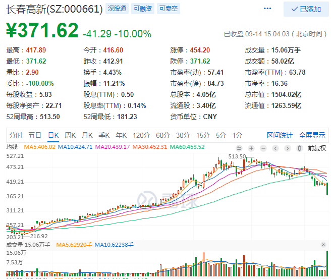Move chart left with left arrow icon

tap(275, 148)
